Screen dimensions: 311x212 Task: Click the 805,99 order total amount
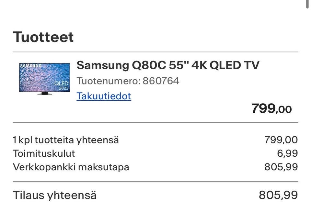pos(278,195)
